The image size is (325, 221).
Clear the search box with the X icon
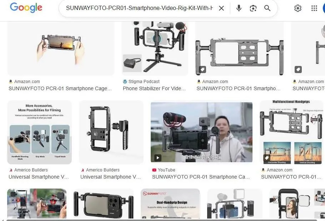click(221, 8)
